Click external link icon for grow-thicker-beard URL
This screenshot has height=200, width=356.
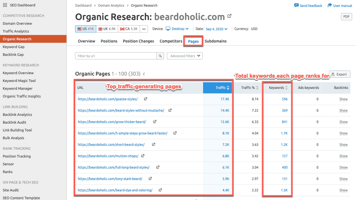(155, 122)
